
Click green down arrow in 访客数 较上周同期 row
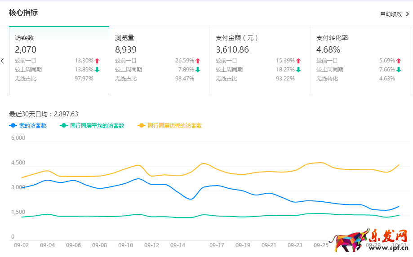click(x=97, y=70)
